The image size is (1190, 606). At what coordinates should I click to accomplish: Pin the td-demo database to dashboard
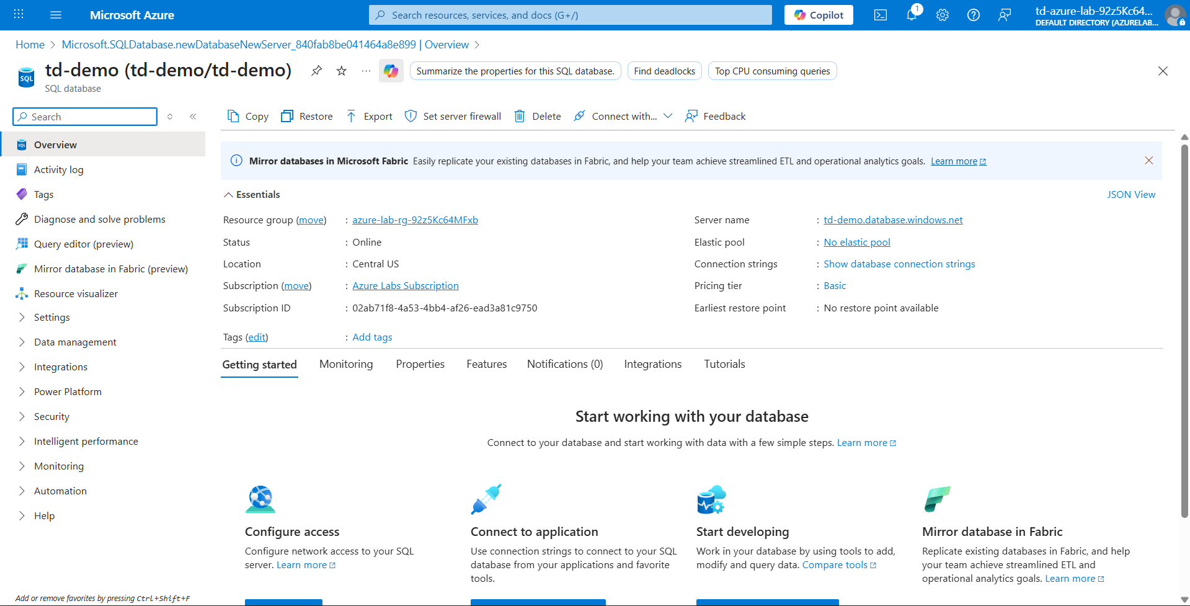coord(316,71)
